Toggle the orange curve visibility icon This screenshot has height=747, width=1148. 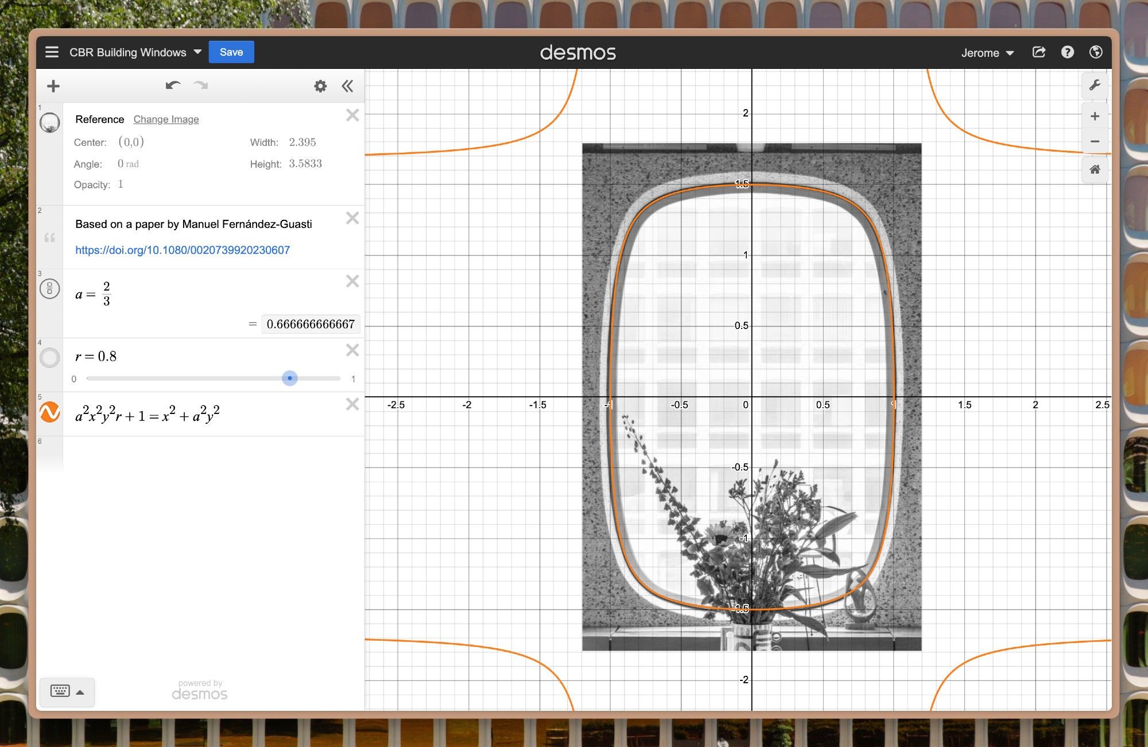click(50, 412)
